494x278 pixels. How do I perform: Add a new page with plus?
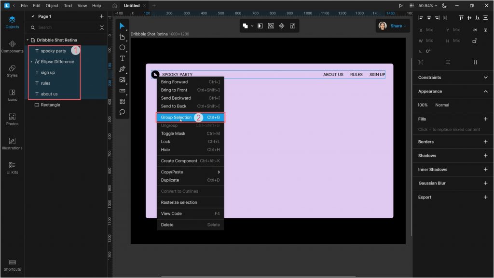[101, 16]
